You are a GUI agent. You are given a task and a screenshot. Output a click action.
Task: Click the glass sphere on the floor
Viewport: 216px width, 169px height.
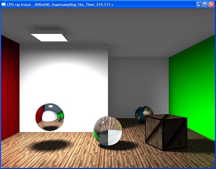coord(108,131)
